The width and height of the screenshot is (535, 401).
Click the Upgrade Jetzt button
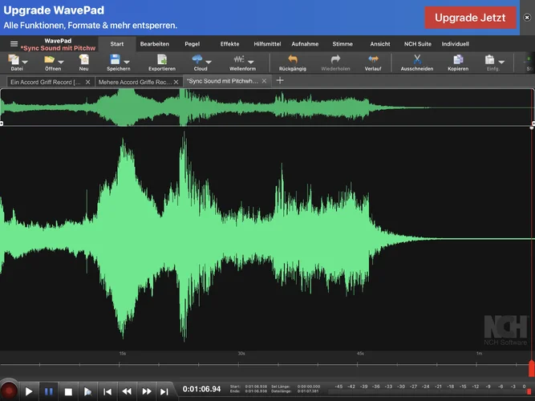pyautogui.click(x=470, y=17)
